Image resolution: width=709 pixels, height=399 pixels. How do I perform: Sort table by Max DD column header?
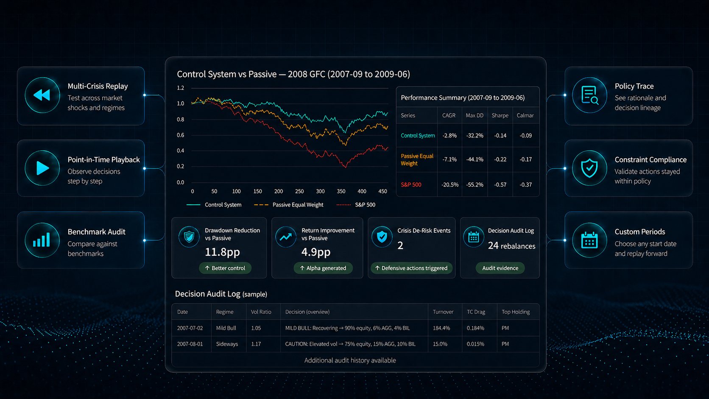(474, 115)
